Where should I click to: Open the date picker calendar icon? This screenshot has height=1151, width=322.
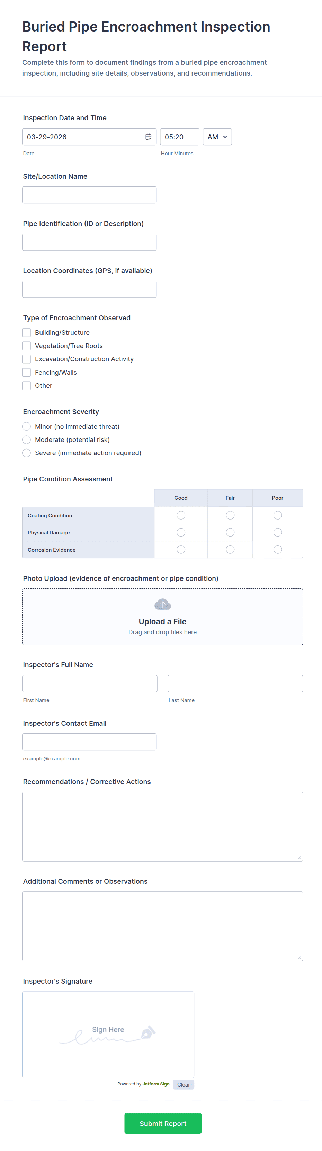pos(148,137)
